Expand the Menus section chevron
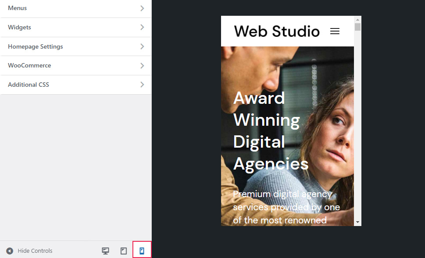The width and height of the screenshot is (425, 258). click(142, 8)
